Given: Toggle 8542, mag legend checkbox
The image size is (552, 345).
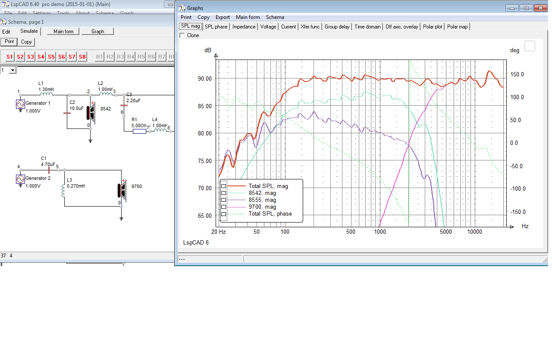Looking at the screenshot, I should [x=223, y=193].
